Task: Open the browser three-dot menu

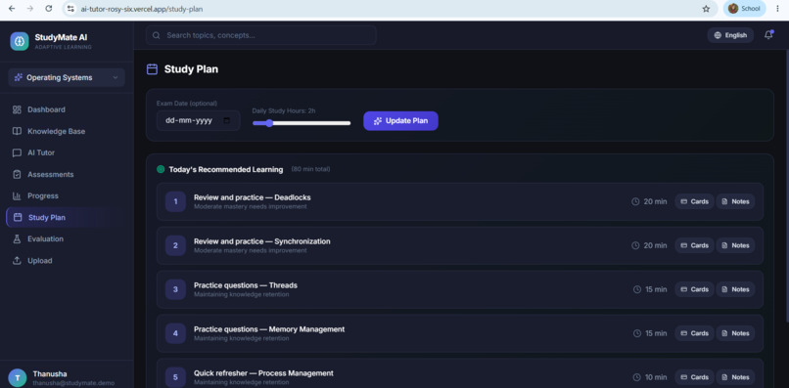Action: [x=777, y=9]
